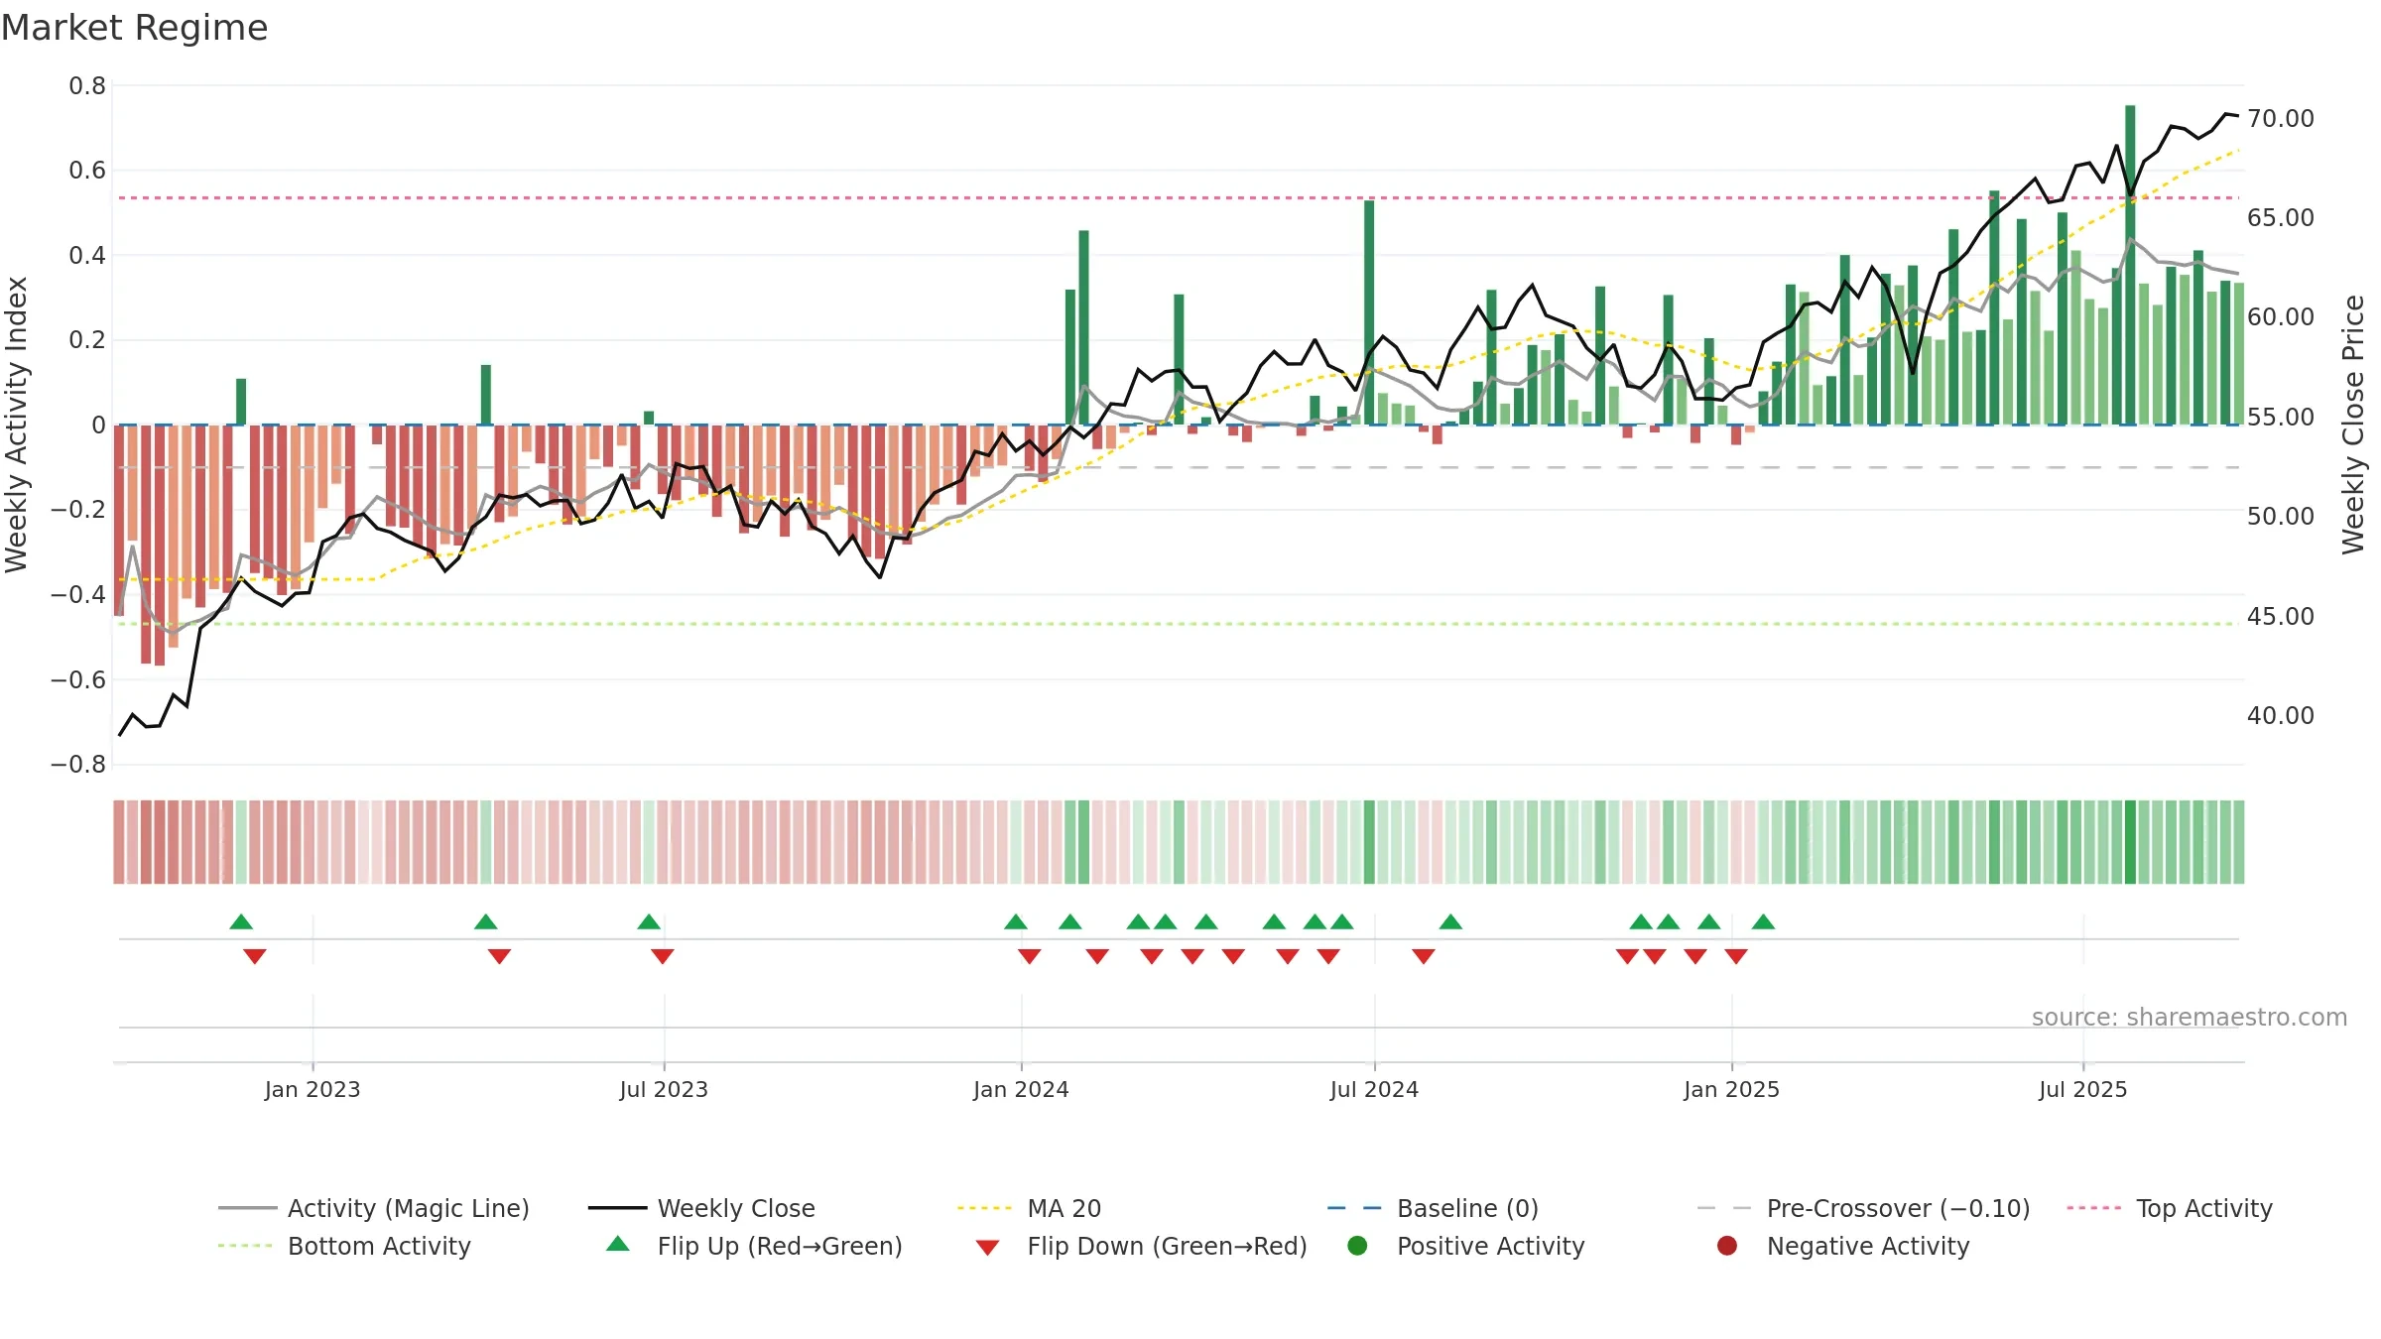This screenshot has height=1339, width=2381.
Task: Toggle the Weekly Close legend entry
Action: (701, 1208)
